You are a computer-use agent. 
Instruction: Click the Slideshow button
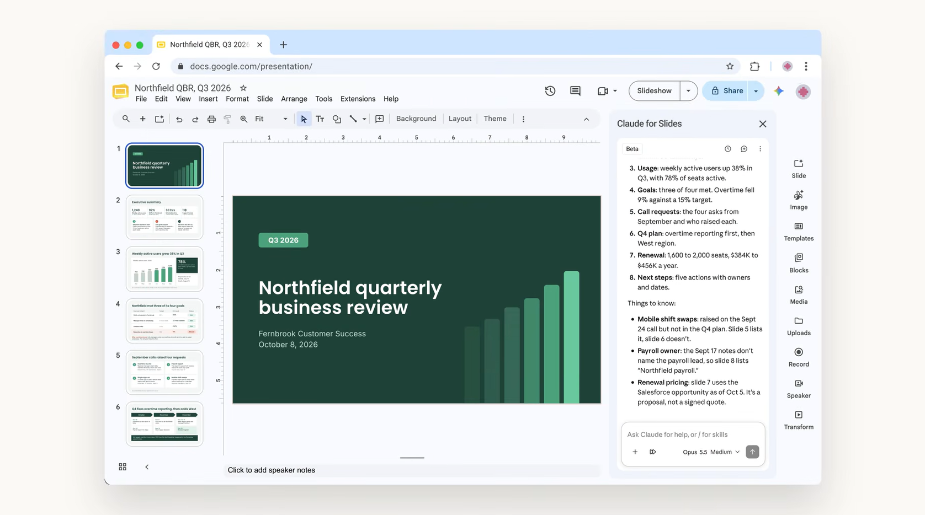654,91
